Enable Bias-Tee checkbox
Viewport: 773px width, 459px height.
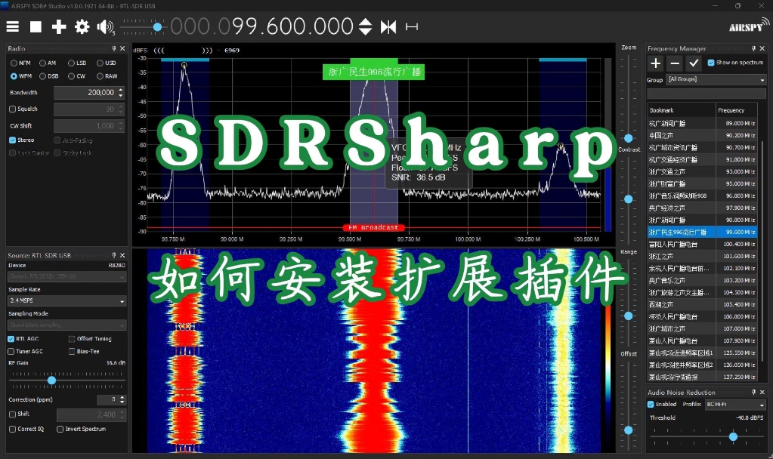[x=72, y=351]
